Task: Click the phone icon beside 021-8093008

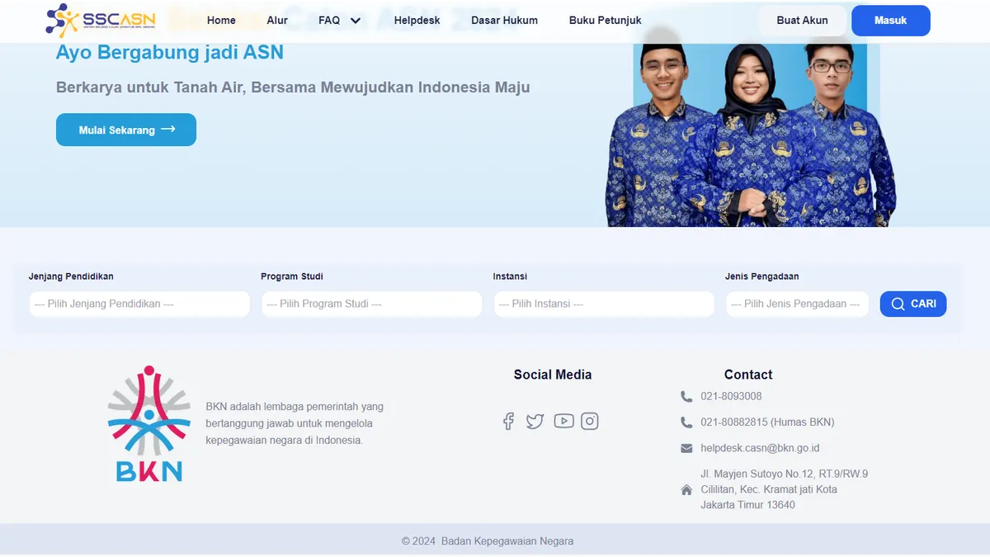Action: click(x=686, y=396)
